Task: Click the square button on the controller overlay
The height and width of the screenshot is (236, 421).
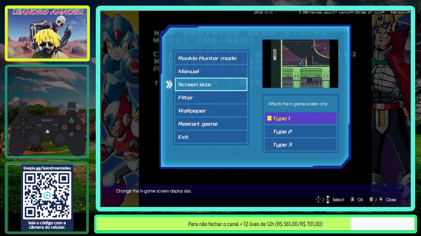Action: click(64, 127)
